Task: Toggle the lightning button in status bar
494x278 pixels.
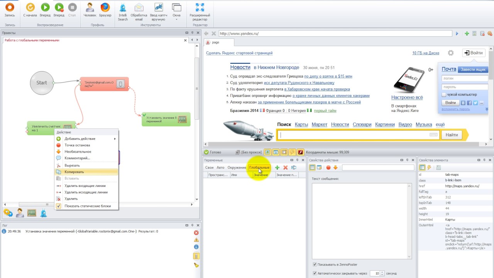Action: [292, 152]
